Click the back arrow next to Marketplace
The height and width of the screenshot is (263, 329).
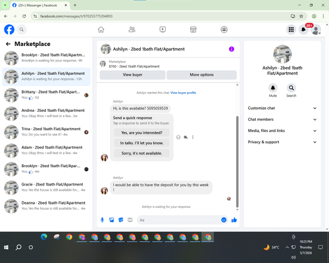8,44
